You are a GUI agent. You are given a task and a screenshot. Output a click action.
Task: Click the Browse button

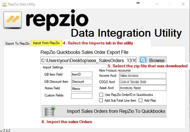tap(153, 60)
